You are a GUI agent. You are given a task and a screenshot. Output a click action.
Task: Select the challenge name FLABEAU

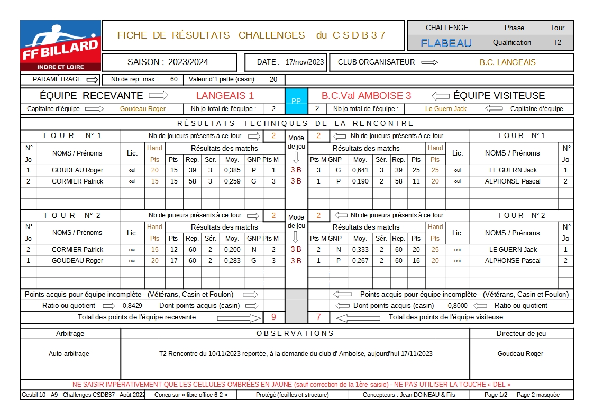(446, 43)
